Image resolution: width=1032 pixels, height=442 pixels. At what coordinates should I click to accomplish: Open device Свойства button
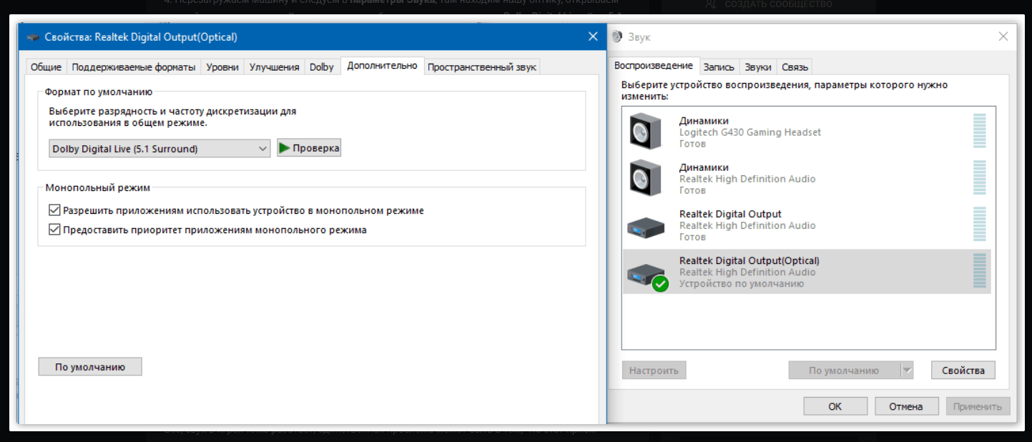tap(963, 370)
